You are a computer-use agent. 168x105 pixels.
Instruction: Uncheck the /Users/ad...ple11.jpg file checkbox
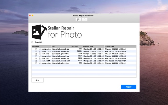pyautogui.click(x=36, y=63)
